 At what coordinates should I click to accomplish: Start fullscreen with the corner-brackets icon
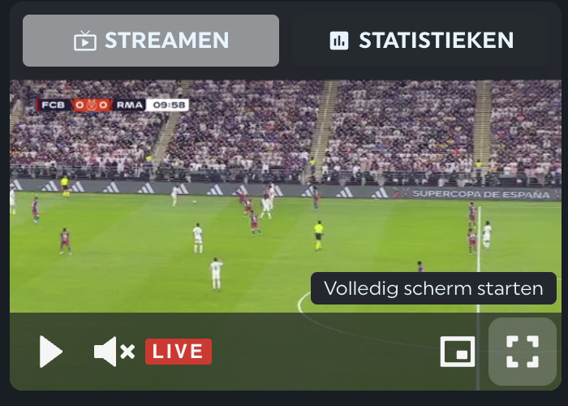tap(523, 352)
